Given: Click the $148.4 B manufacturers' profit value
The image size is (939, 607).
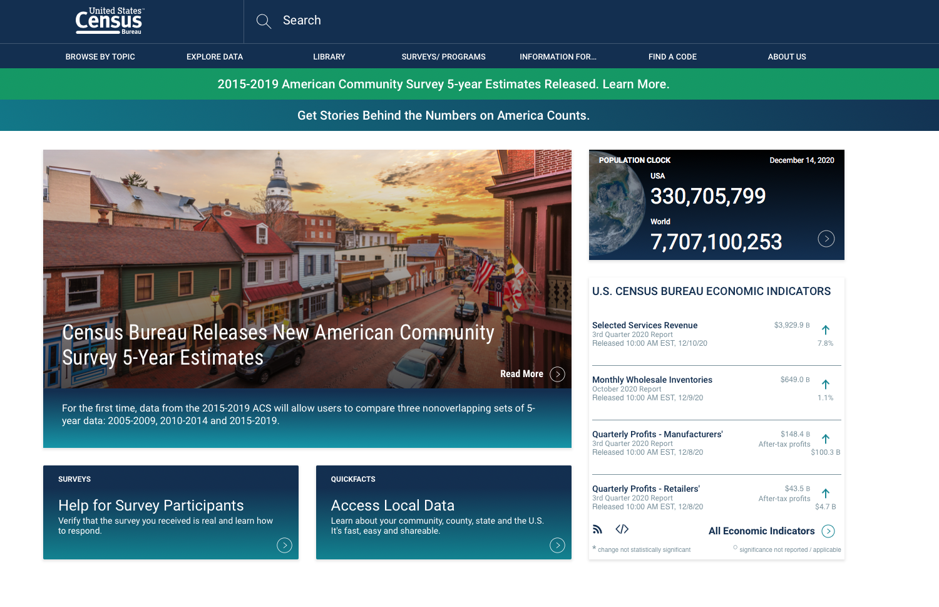Looking at the screenshot, I should [795, 434].
